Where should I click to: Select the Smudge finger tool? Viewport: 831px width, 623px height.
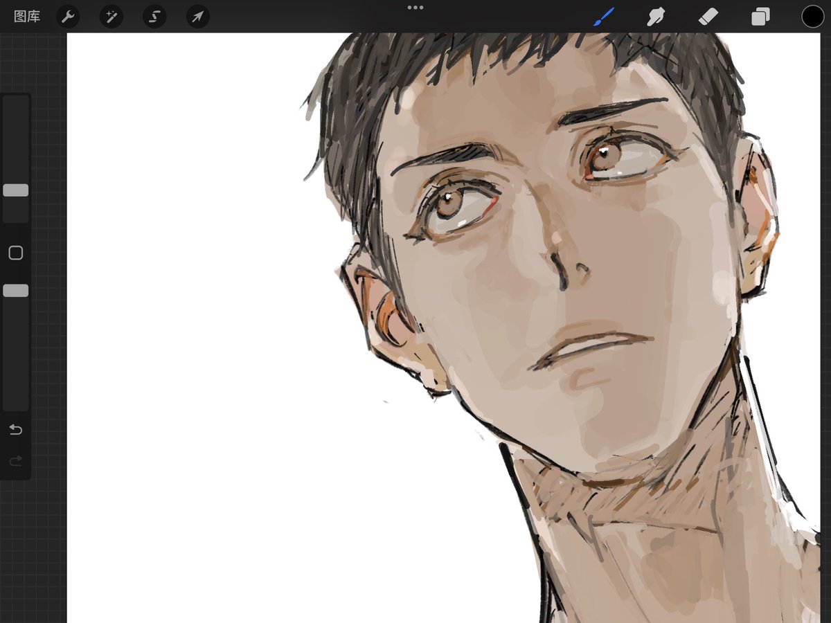[x=655, y=17]
